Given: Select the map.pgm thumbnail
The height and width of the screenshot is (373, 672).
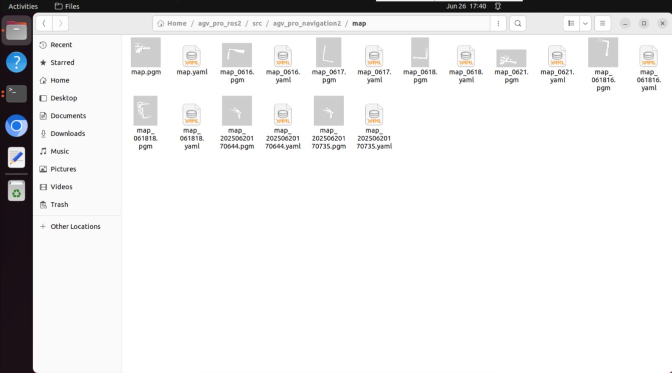Looking at the screenshot, I should pos(146,52).
